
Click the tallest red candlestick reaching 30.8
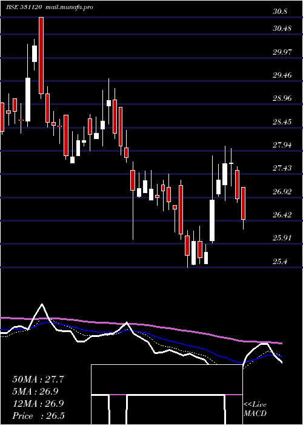point(41,55)
